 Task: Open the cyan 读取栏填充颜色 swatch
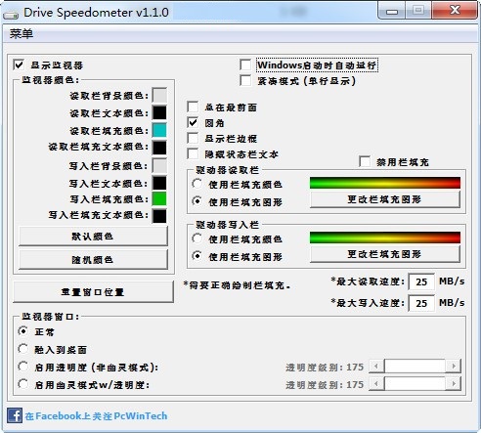pos(159,130)
